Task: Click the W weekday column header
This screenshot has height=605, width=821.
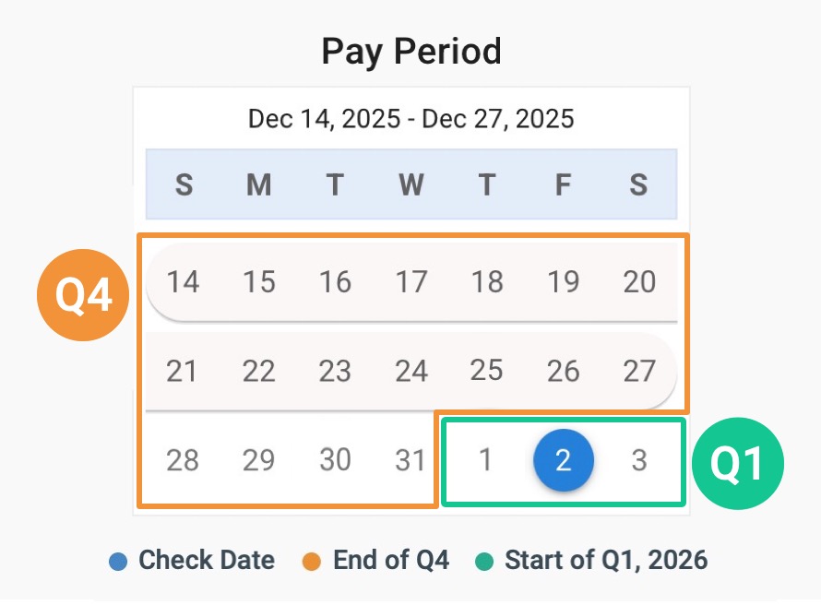Action: (x=410, y=184)
